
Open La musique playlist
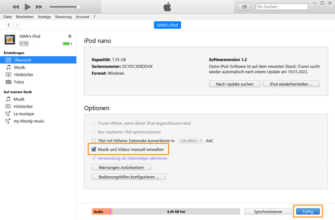point(24,114)
